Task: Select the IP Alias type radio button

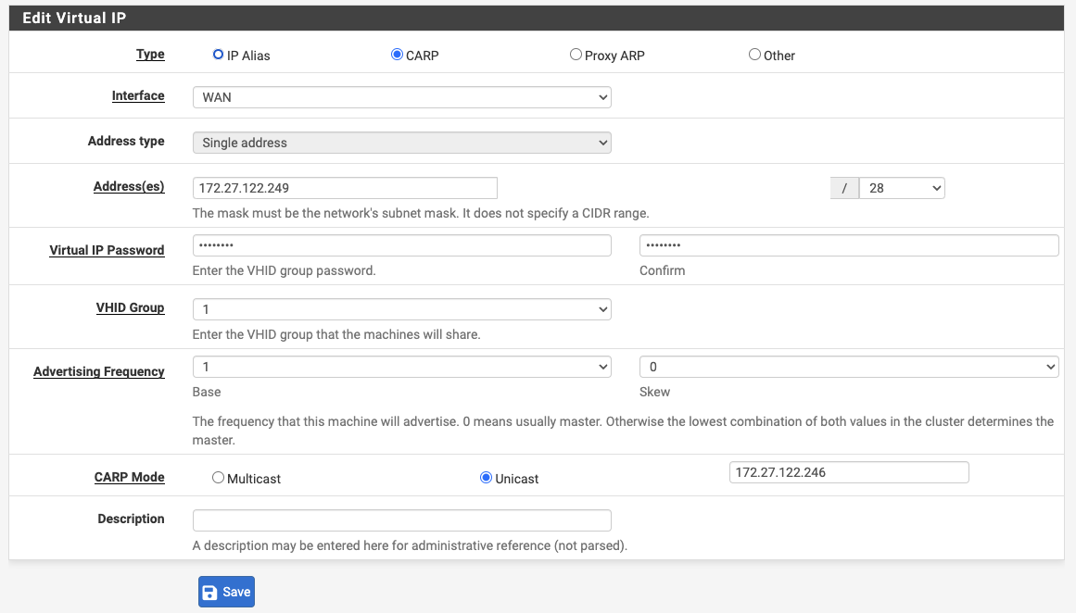Action: [x=219, y=55]
